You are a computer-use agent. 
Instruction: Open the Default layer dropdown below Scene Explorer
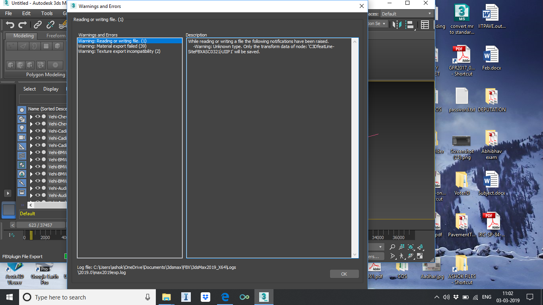tap(43, 214)
